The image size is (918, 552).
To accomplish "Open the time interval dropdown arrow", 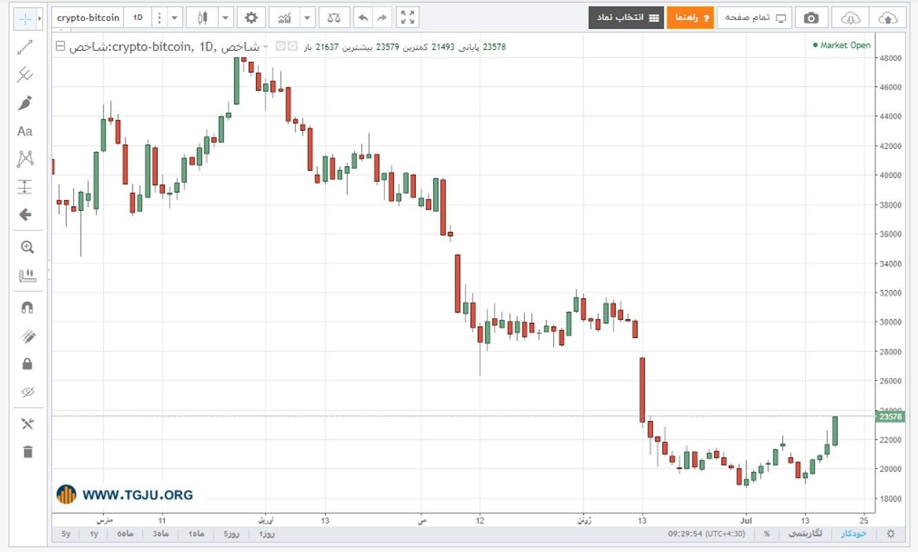I will coord(174,18).
